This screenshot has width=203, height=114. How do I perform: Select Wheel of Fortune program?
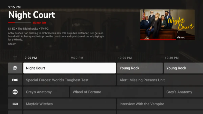[x=116, y=92]
